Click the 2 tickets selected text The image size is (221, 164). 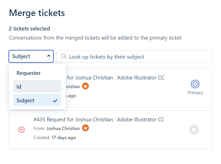click(29, 29)
